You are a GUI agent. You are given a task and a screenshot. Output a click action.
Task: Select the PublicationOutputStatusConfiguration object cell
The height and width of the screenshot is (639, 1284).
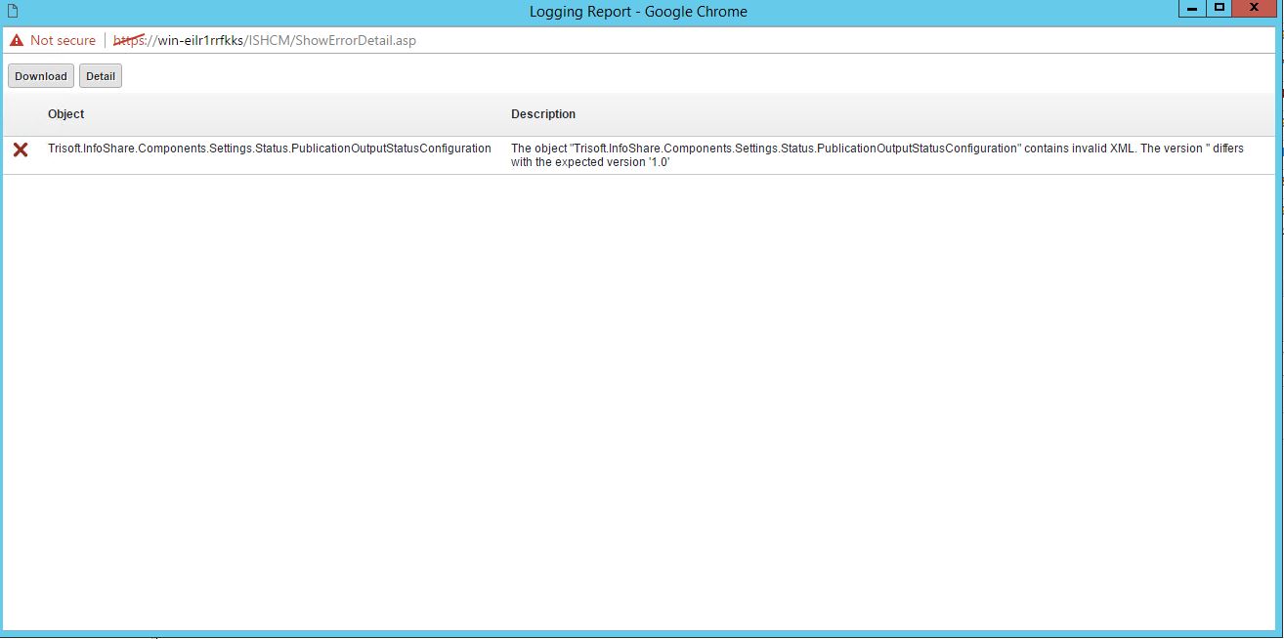pyautogui.click(x=269, y=149)
